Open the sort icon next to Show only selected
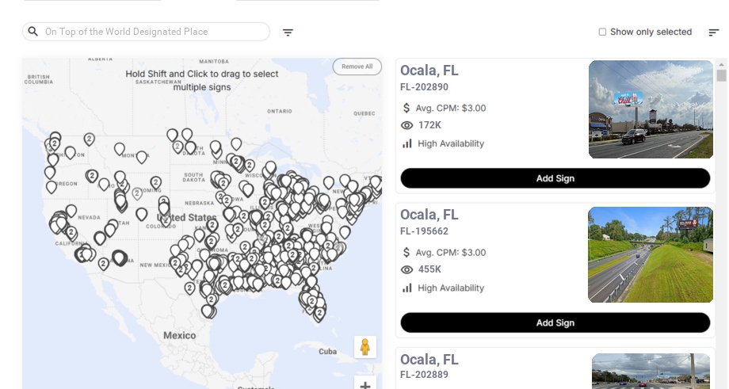The image size is (729, 389). (713, 32)
